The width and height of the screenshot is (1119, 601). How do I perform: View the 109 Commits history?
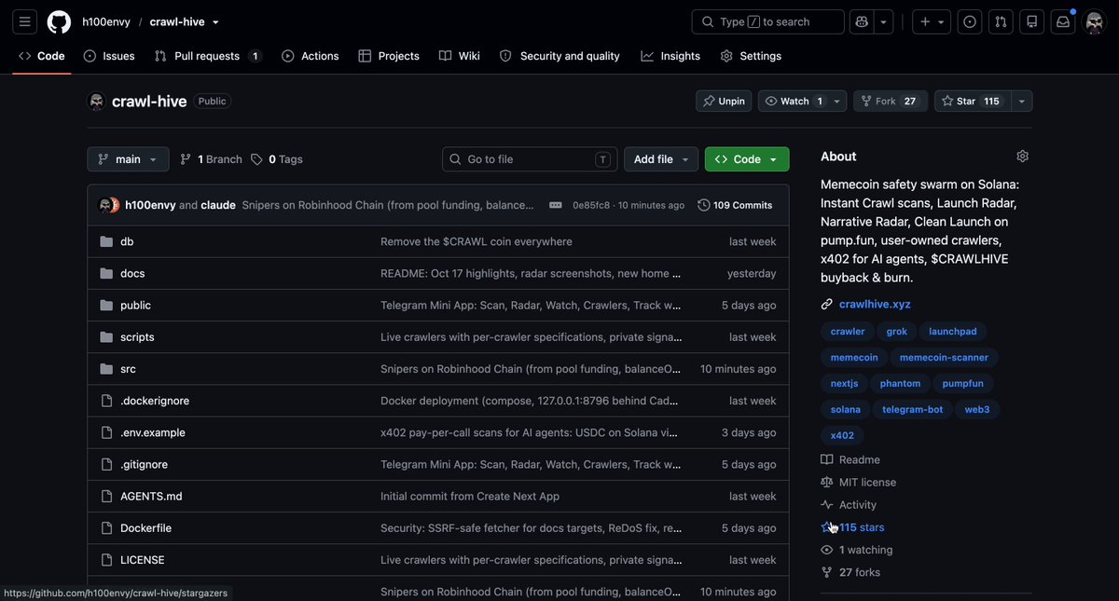click(735, 205)
